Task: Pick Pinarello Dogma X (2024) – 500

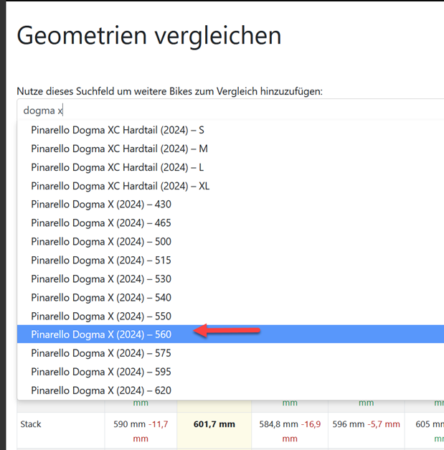Action: (x=101, y=242)
